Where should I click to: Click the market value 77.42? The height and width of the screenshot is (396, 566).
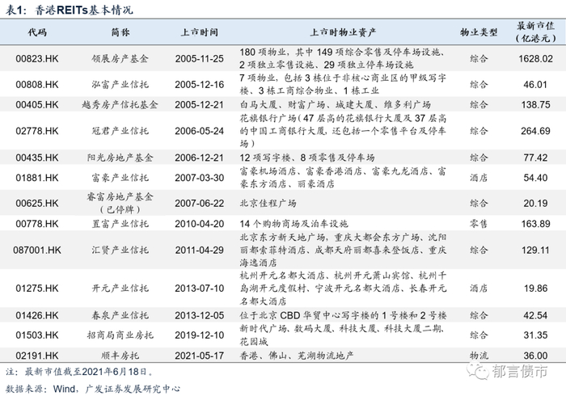535,158
